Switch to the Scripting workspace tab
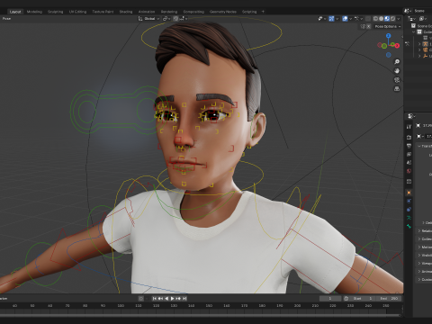Image resolution: width=432 pixels, height=324 pixels. pyautogui.click(x=249, y=12)
